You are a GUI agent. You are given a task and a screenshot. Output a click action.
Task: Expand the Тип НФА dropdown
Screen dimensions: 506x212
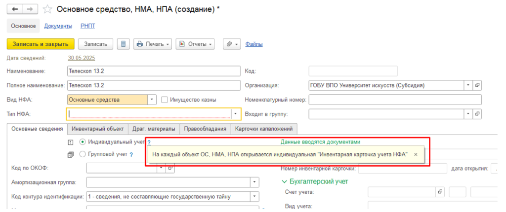[x=236, y=114]
